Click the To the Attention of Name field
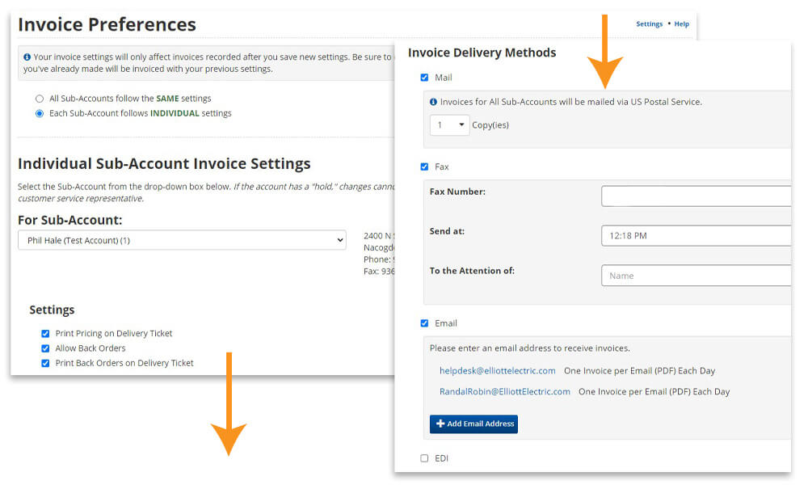Screen dimensions: 808x485 pos(696,276)
